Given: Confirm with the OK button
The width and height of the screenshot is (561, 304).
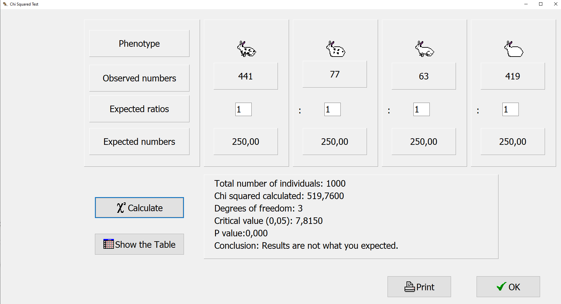Looking at the screenshot, I should (508, 287).
